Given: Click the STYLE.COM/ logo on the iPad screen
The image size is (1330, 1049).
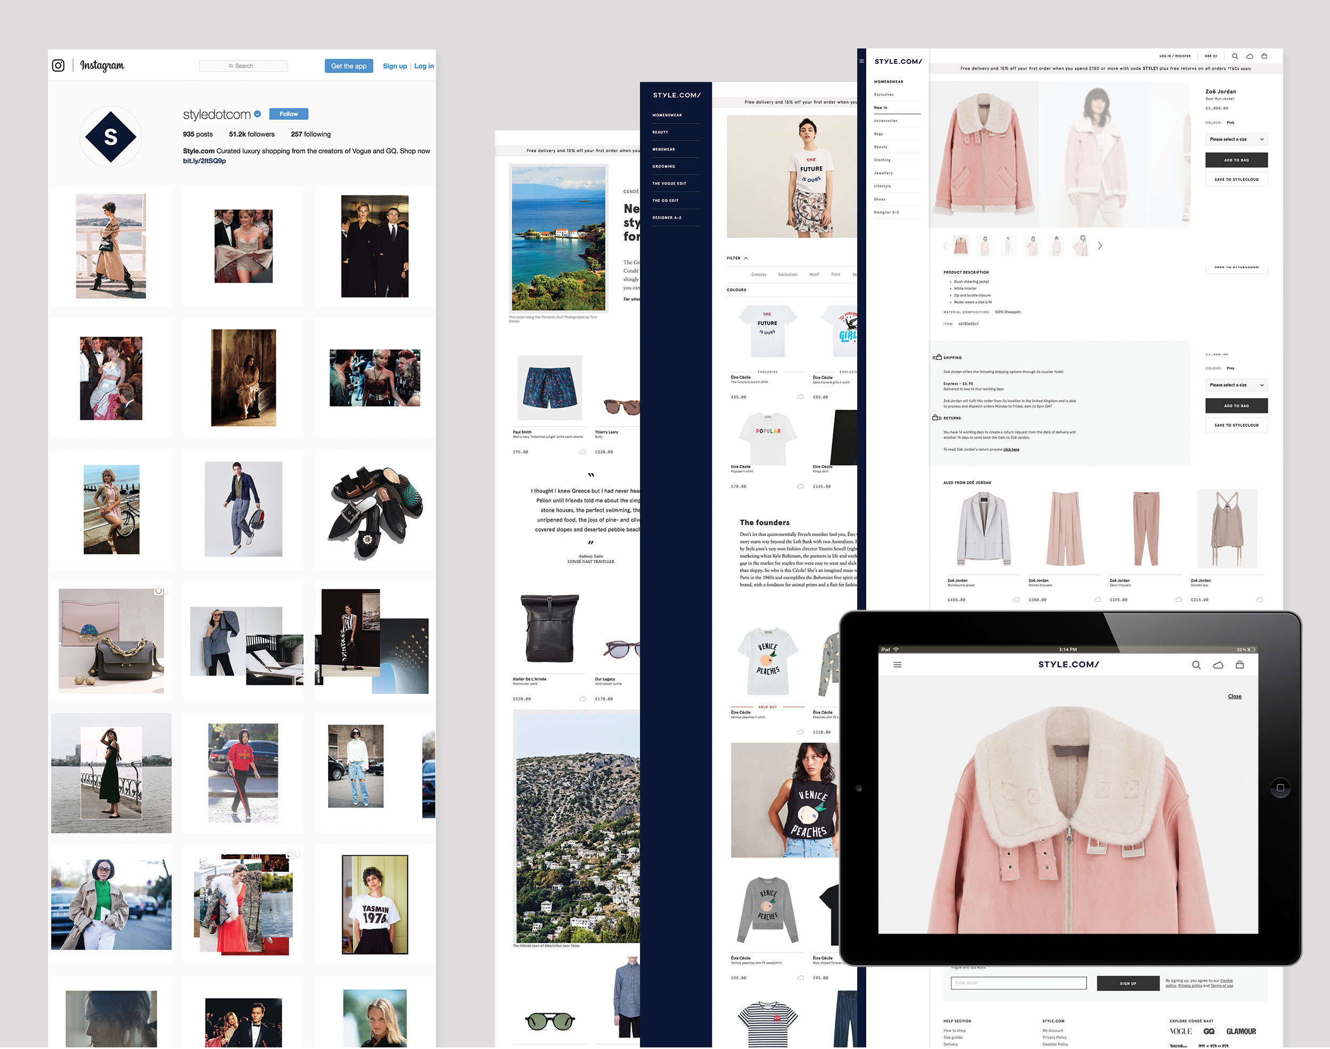Looking at the screenshot, I should pyautogui.click(x=1068, y=665).
